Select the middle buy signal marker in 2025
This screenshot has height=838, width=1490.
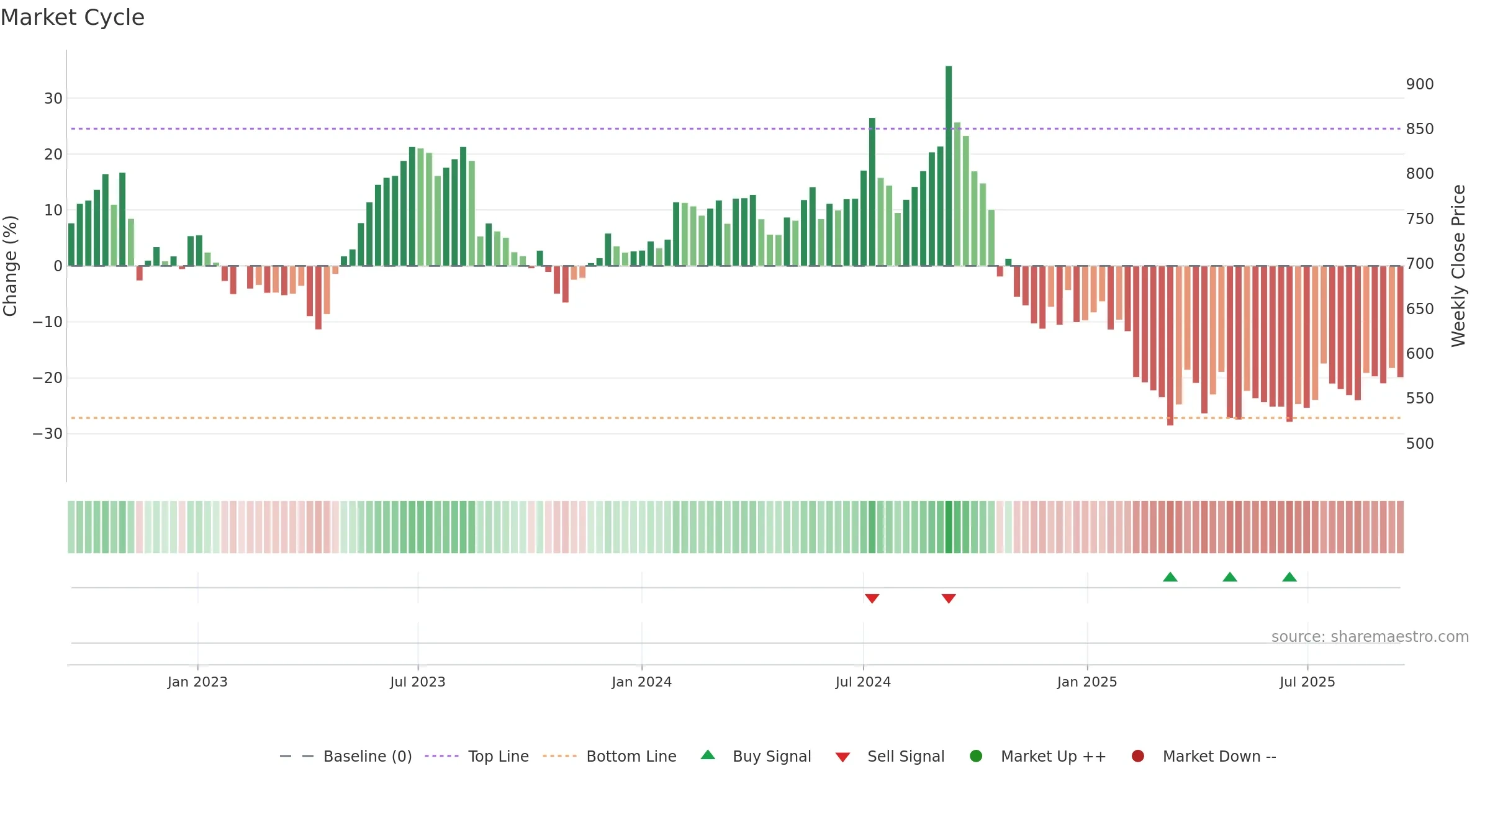point(1230,577)
